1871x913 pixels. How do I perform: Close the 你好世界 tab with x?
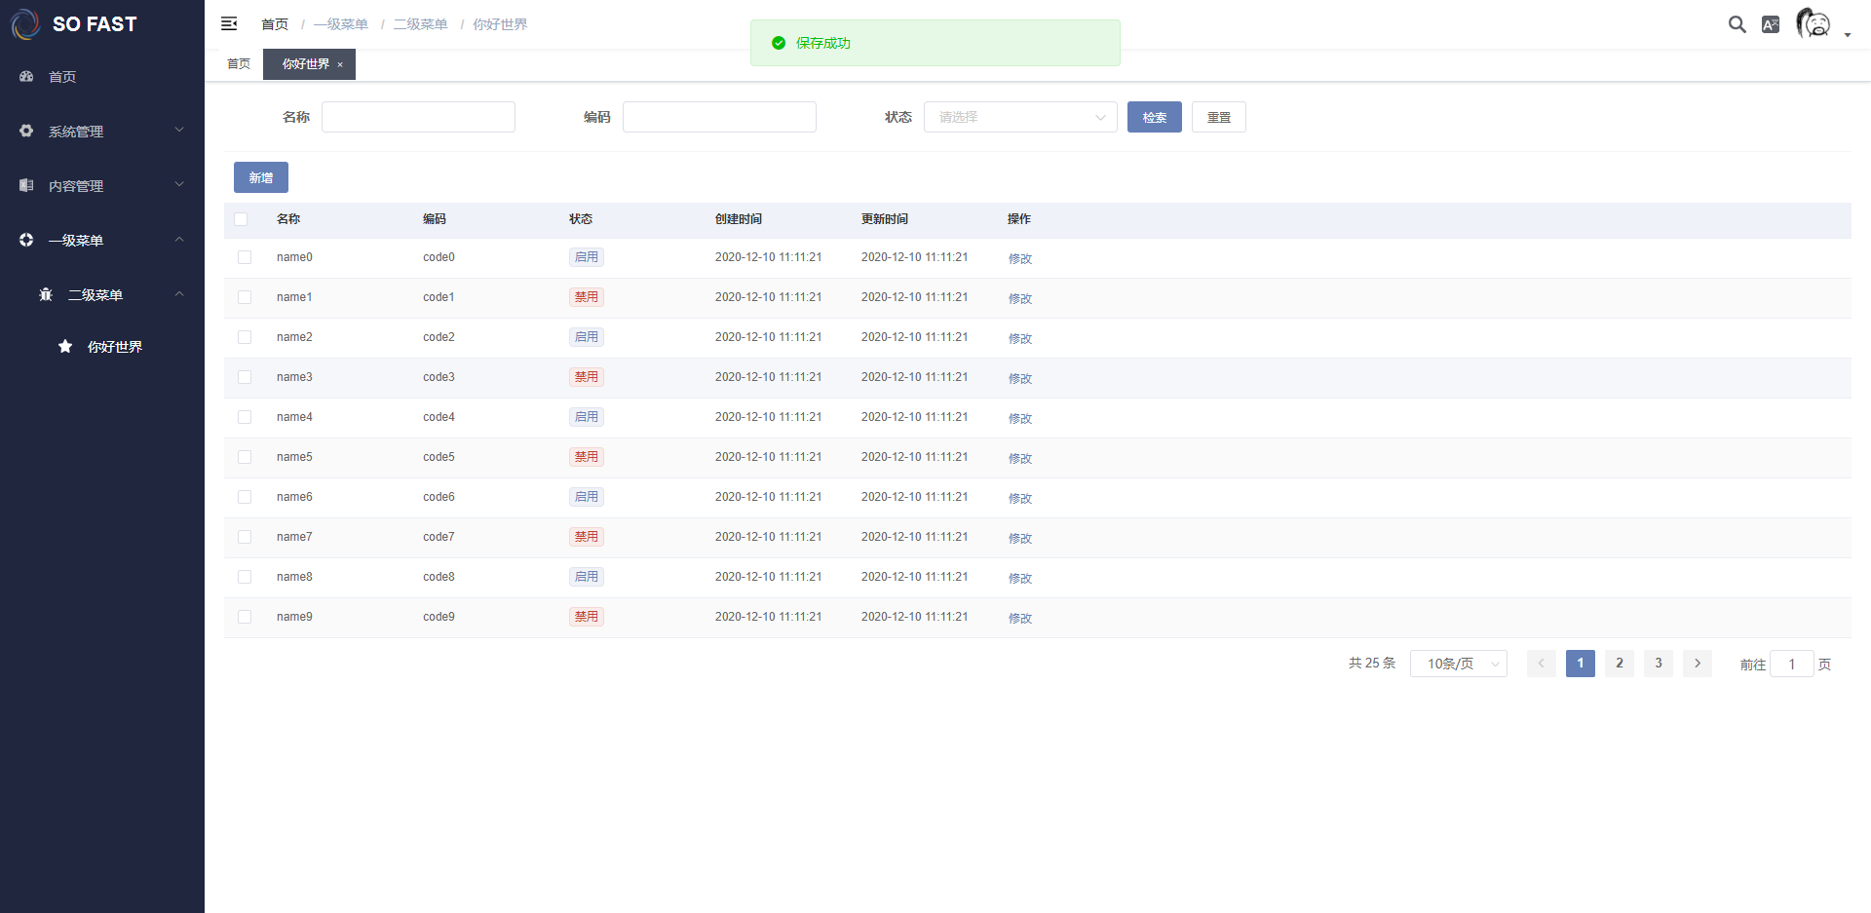click(x=340, y=64)
